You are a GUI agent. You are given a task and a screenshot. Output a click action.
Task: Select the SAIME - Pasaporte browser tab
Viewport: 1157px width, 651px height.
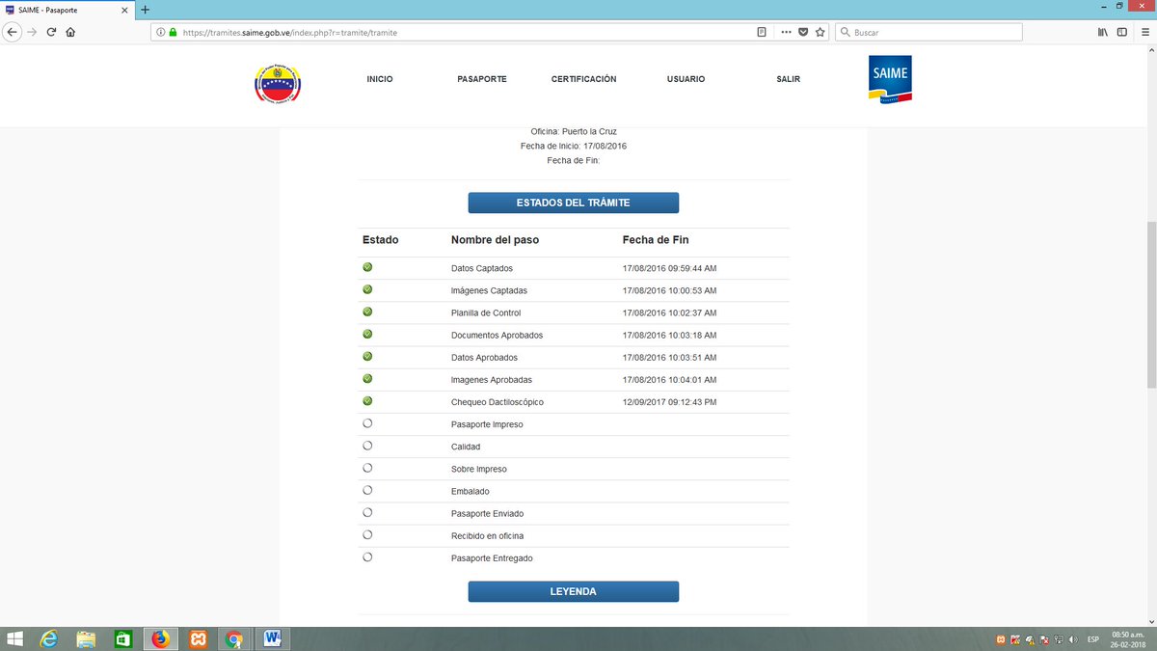[67, 9]
